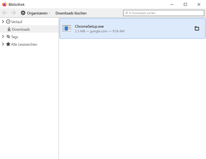The image size is (206, 159).
Task: Click the Alle Lesezeichen star icon
Action: tap(8, 44)
